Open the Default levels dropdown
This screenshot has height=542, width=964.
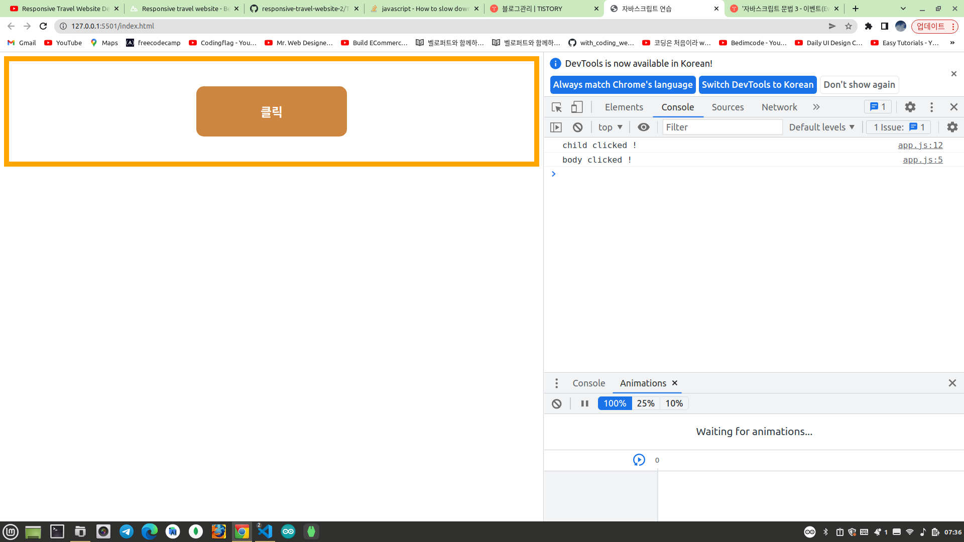pos(821,127)
